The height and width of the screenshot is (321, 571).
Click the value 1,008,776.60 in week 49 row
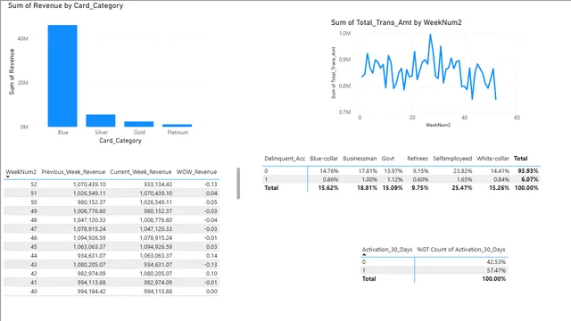(89, 211)
